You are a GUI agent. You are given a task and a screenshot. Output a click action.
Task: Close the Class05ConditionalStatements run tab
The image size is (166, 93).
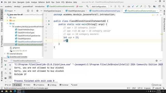coord(37,61)
